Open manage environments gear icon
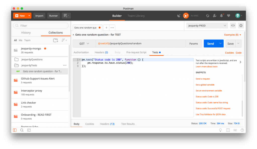 click(241, 25)
